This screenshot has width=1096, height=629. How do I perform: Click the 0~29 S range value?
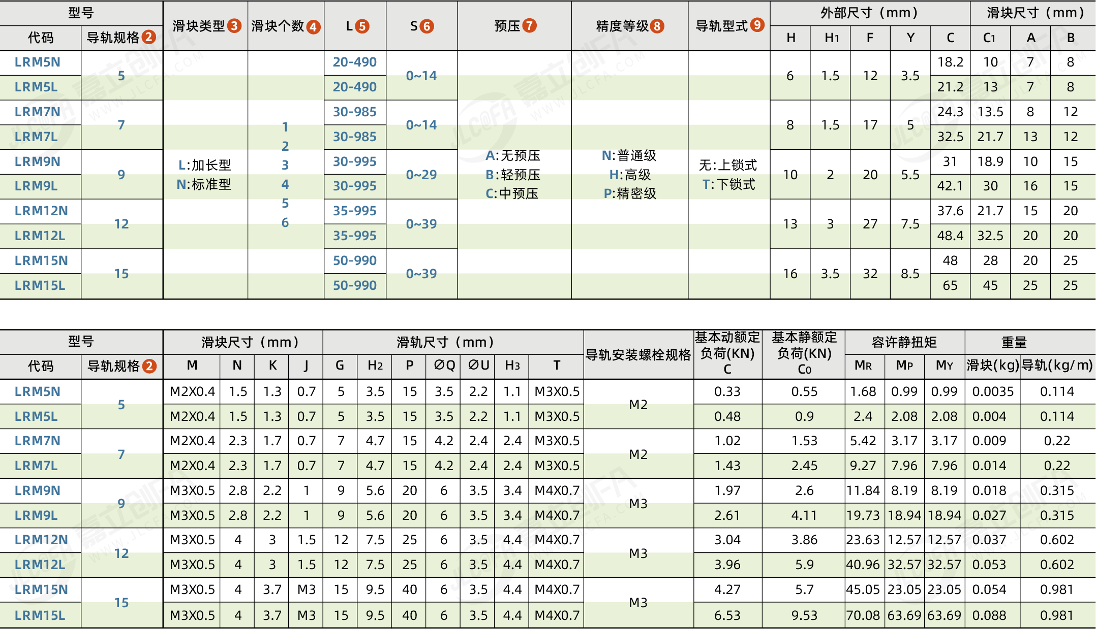point(421,175)
